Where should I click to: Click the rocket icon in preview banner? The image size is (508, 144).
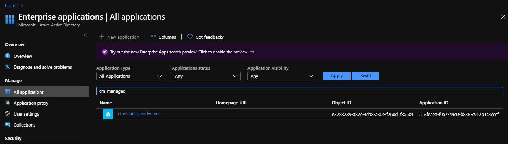coord(105,52)
